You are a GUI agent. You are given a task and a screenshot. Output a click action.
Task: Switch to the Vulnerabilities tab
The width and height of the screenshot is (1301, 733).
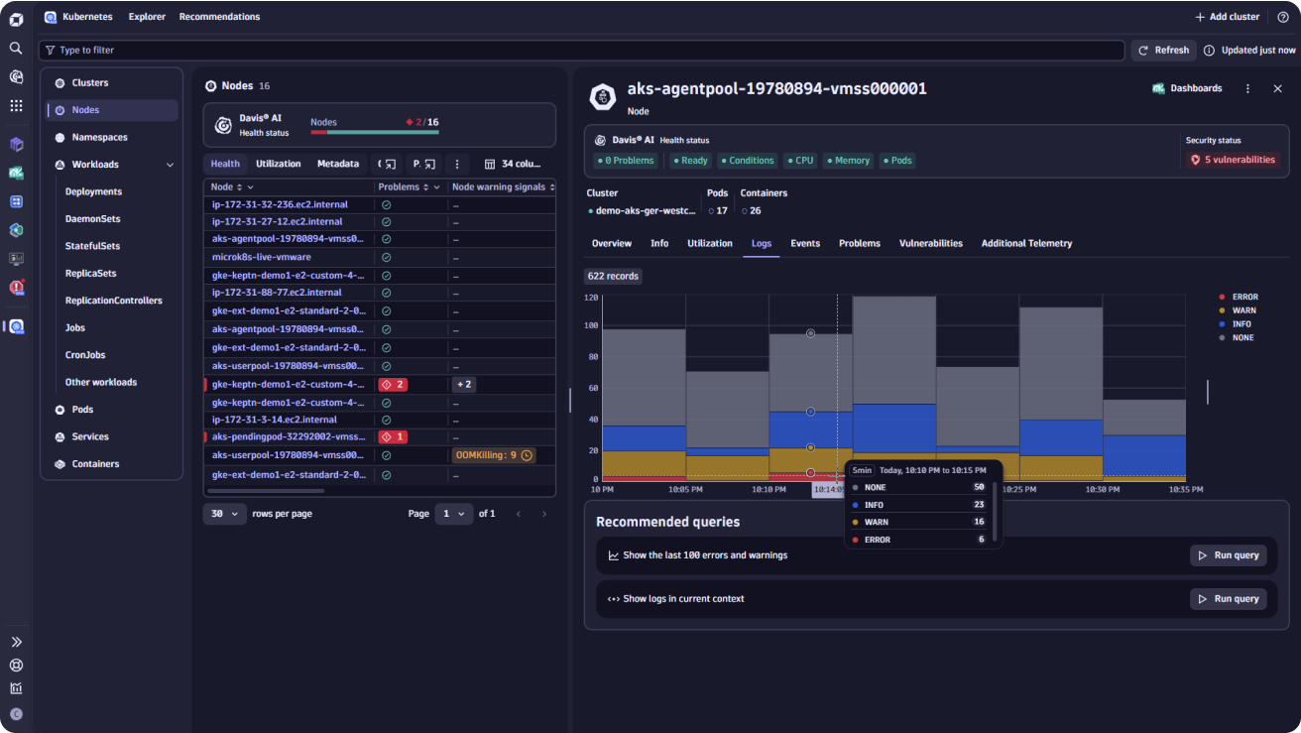tap(930, 243)
